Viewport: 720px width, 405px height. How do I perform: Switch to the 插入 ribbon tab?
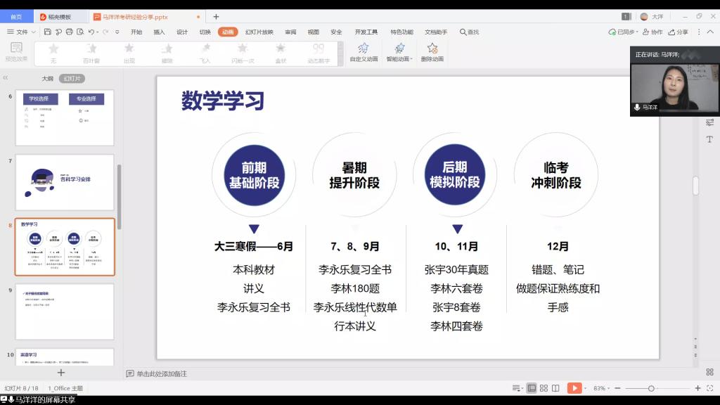(159, 32)
